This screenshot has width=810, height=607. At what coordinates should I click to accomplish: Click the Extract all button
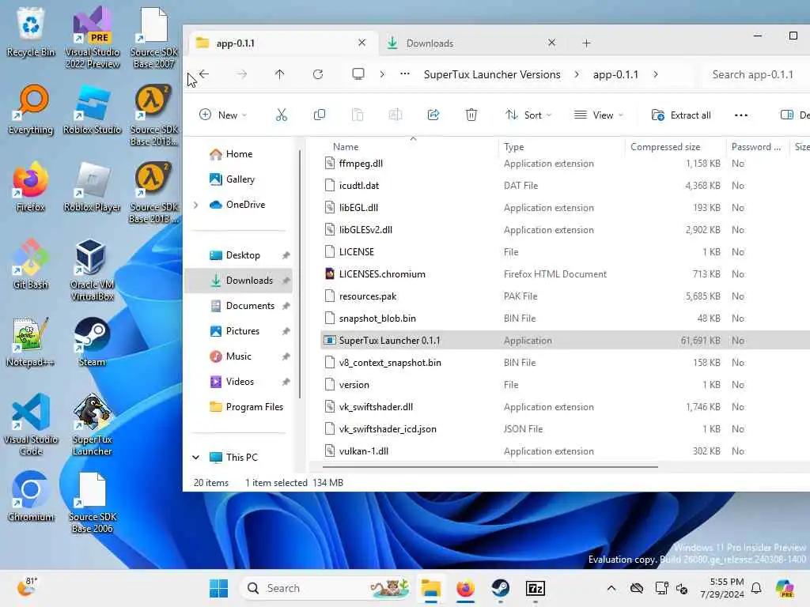tap(681, 115)
